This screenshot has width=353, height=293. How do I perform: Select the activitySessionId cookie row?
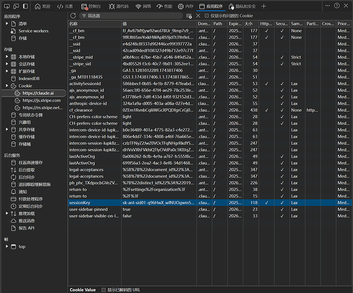tap(210, 84)
